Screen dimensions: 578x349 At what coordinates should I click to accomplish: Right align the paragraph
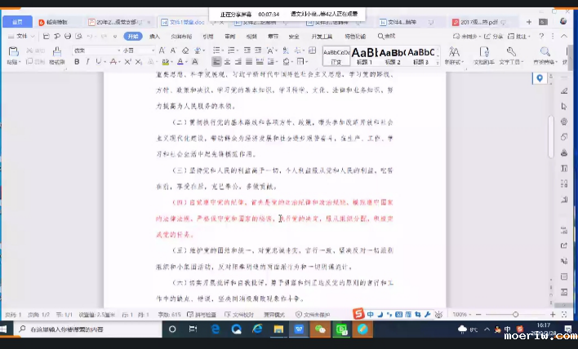(x=238, y=61)
